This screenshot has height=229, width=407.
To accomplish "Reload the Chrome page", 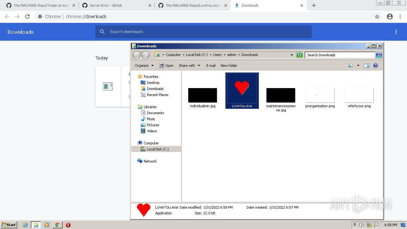I will 27,17.
